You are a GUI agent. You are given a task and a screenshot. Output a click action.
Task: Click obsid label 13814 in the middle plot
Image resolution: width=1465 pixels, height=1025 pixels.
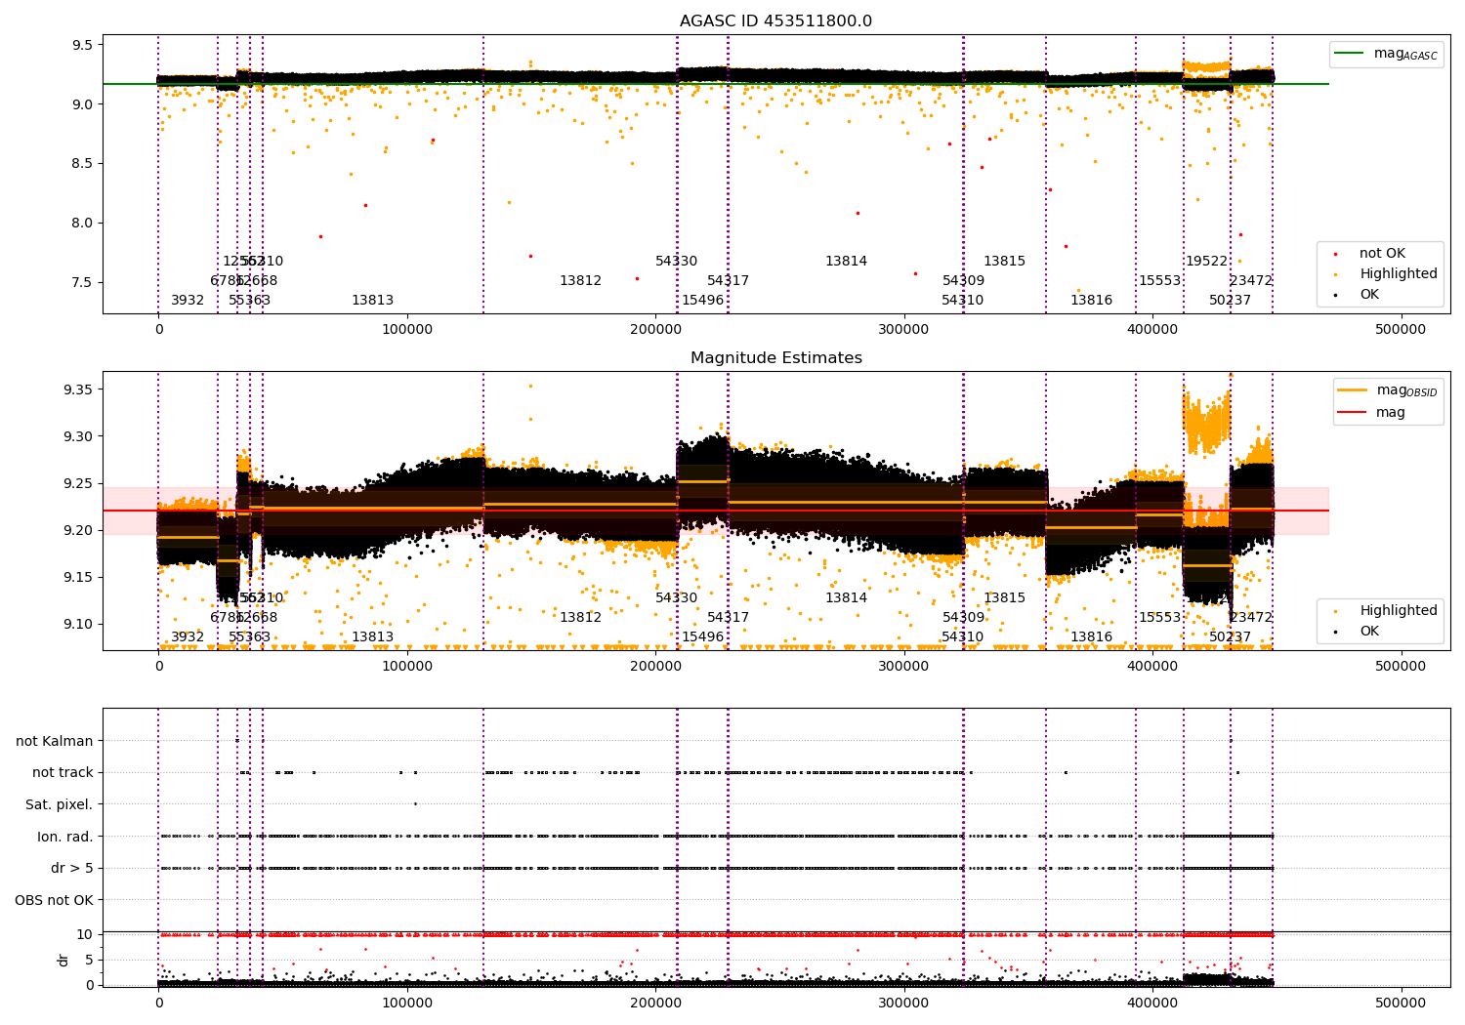point(846,598)
